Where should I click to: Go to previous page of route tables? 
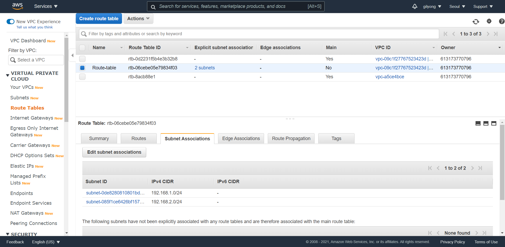[x=454, y=34]
